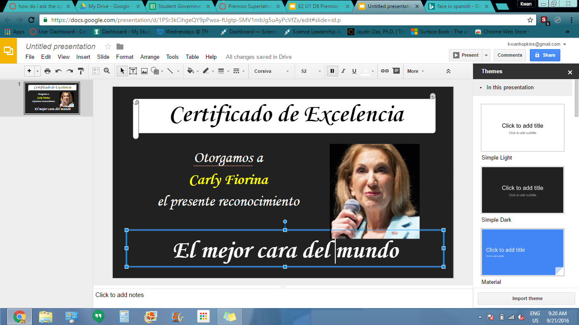
Task: Toggle Italic formatting button
Action: 343,71
